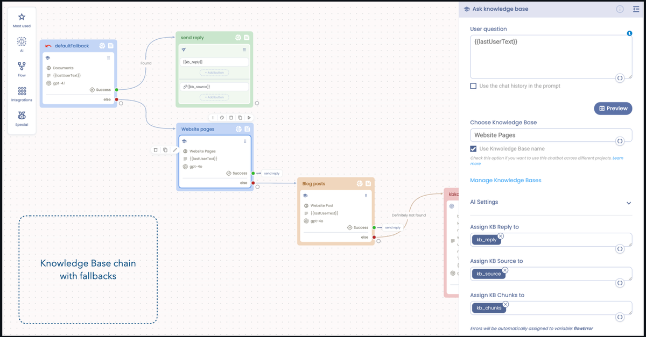
Task: Remove the kb_chunks variable chip
Action: [x=505, y=304]
